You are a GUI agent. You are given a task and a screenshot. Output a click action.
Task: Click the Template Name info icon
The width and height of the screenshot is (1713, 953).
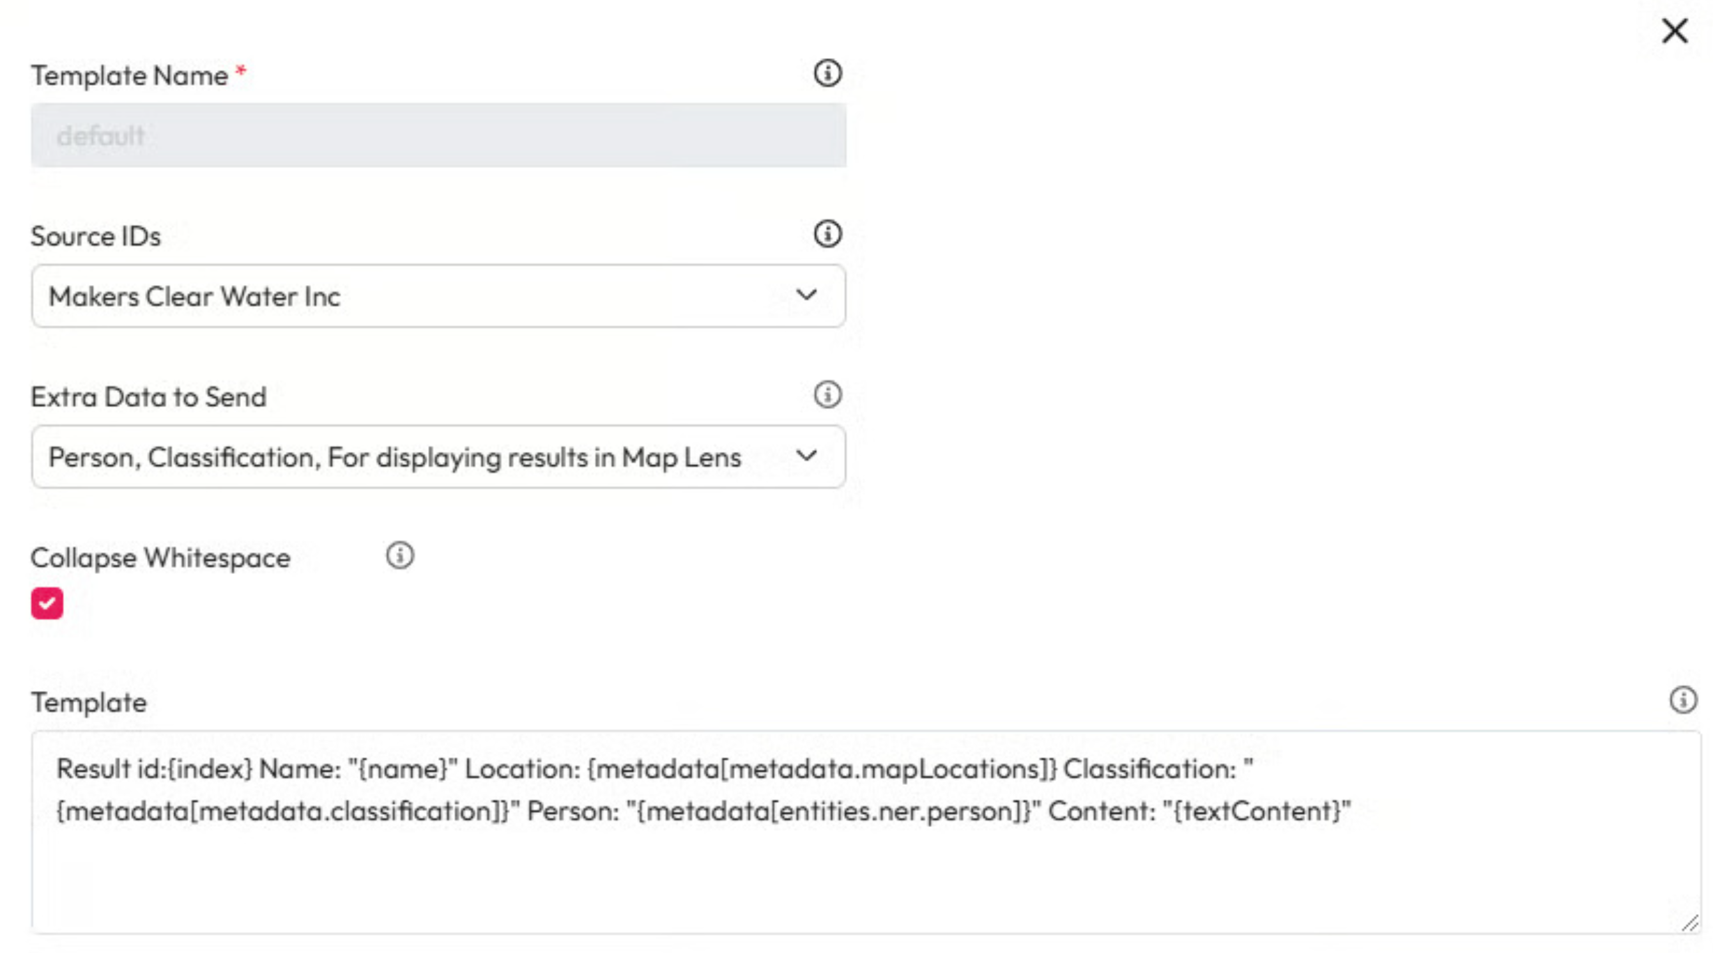tap(827, 73)
